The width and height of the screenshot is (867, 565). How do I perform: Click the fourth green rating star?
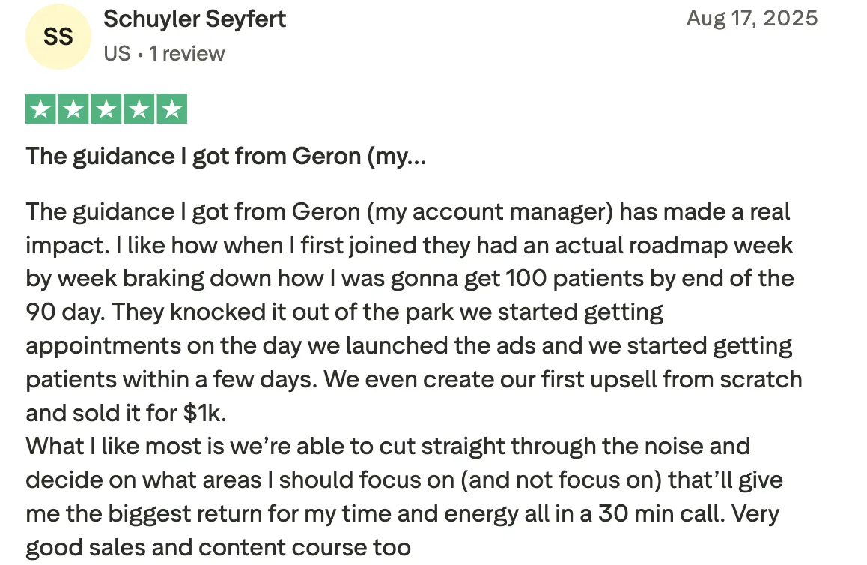139,109
